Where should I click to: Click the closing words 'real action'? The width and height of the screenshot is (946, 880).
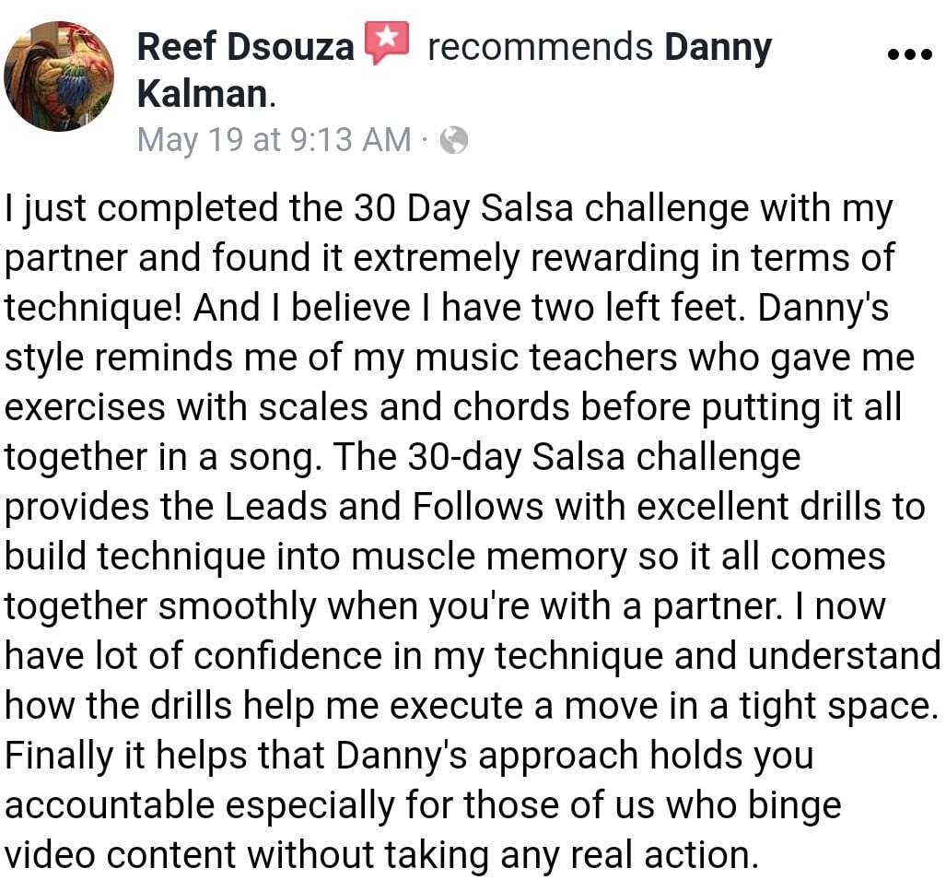click(x=660, y=856)
